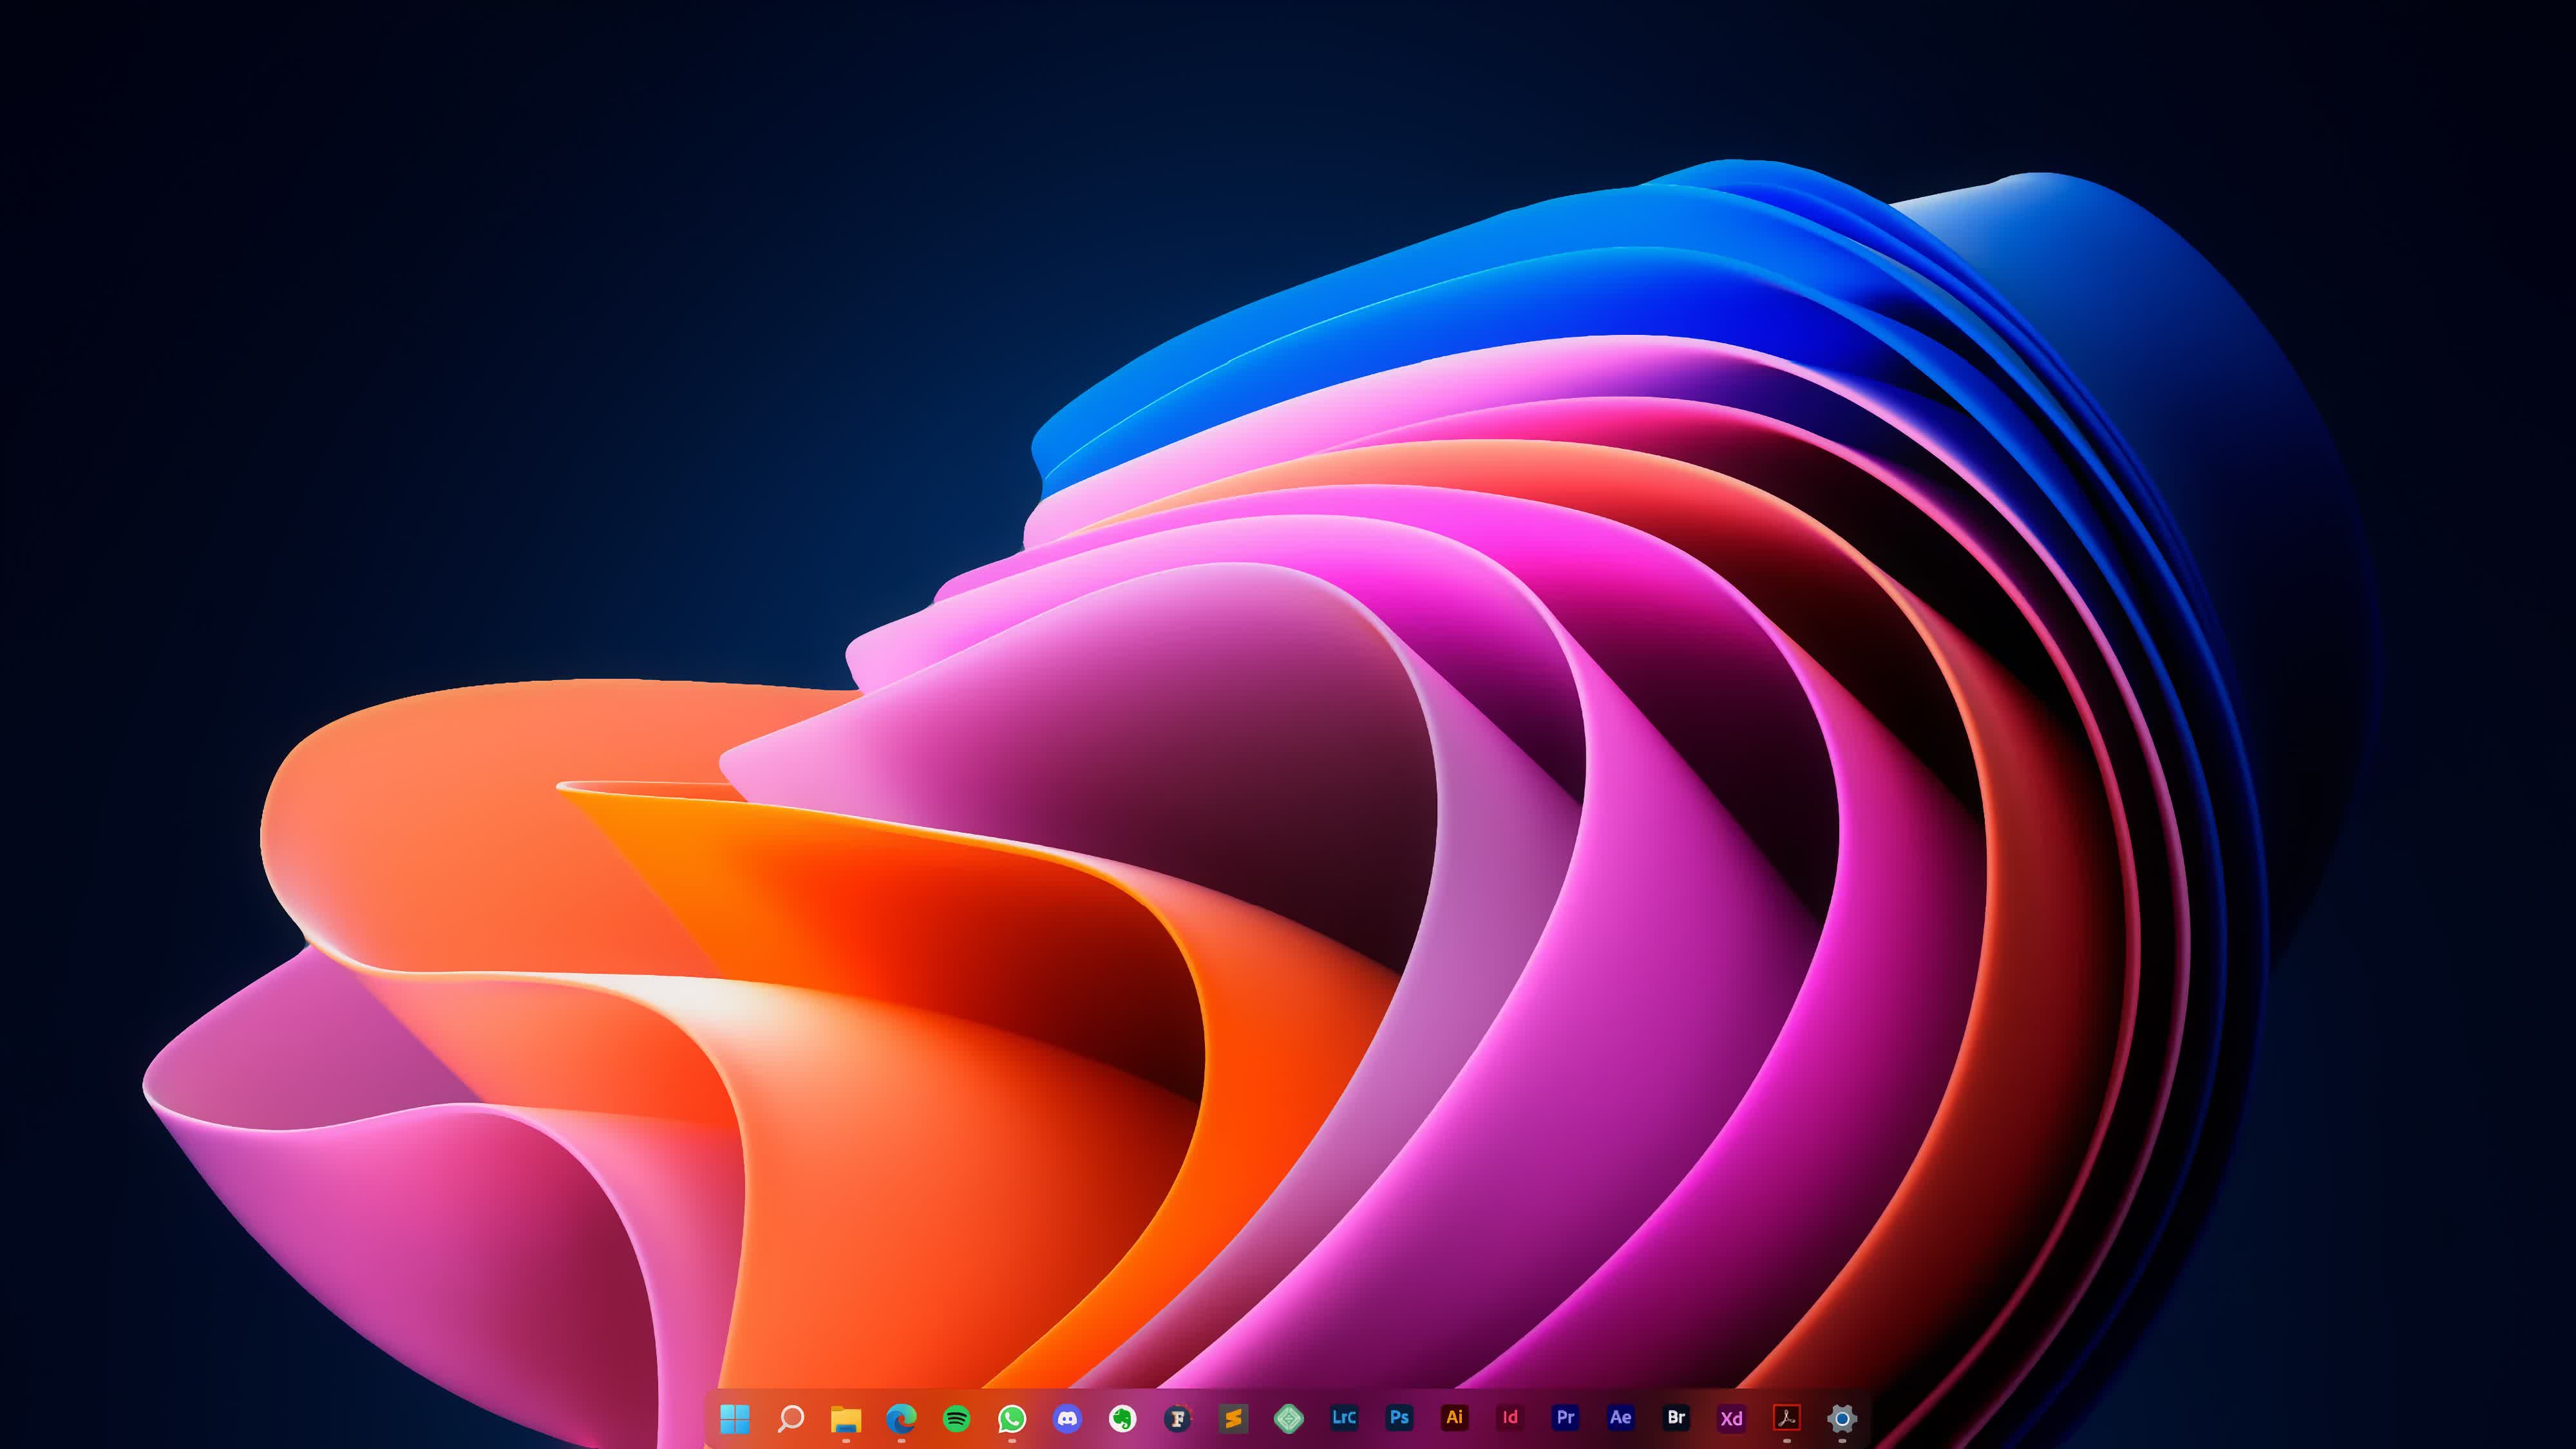This screenshot has height=1449, width=2576.
Task: Launch Adobe Bridge (Br)
Action: click(x=1676, y=1417)
